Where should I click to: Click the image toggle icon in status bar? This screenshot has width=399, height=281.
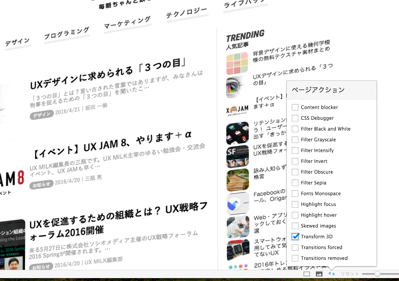click(319, 274)
